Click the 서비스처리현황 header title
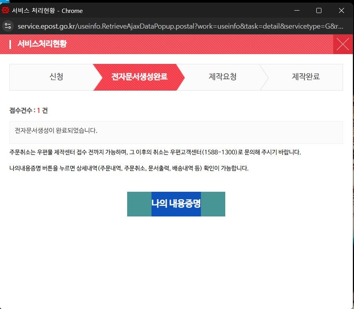 click(42, 44)
